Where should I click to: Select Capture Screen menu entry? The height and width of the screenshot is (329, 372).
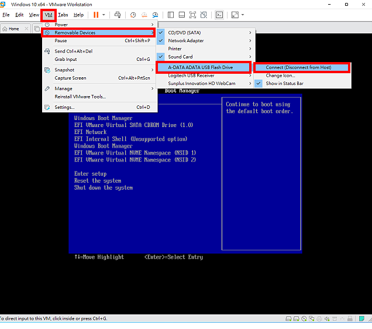coord(99,78)
